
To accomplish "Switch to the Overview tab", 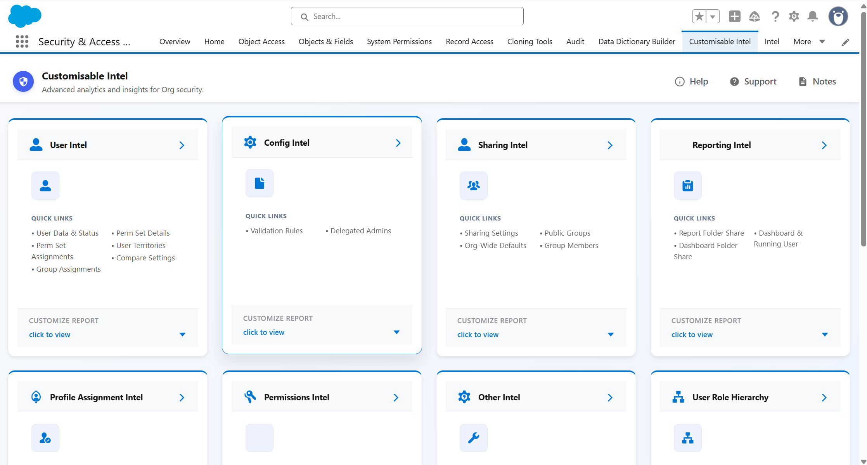I will pyautogui.click(x=175, y=41).
